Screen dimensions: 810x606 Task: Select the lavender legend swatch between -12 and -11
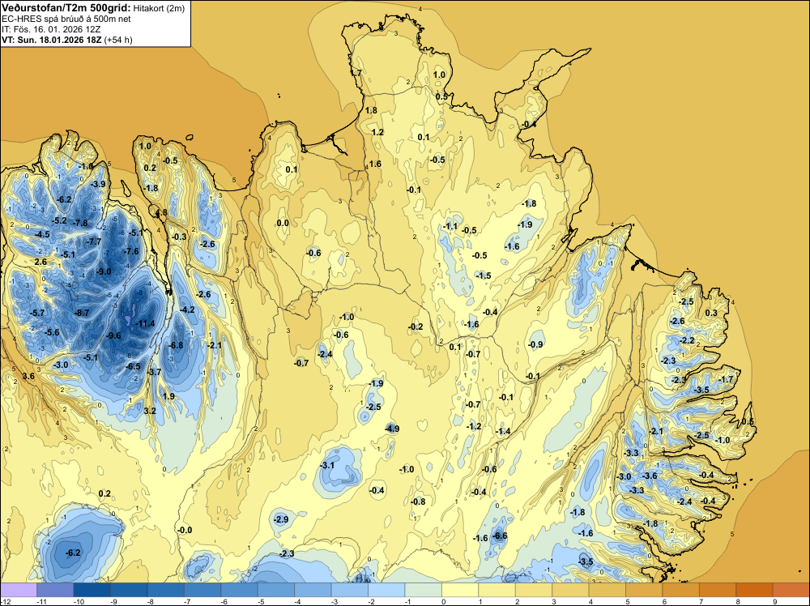coord(19,590)
